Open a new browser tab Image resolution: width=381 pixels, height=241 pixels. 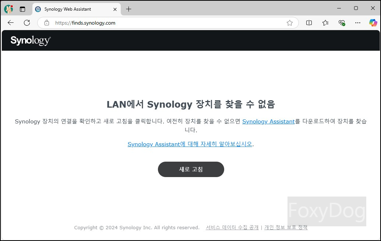coord(128,9)
